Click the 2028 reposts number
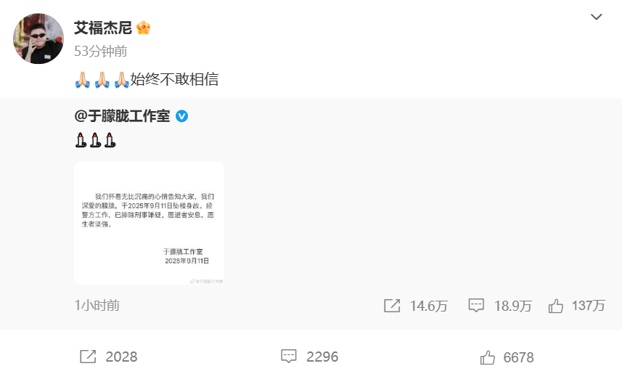The image size is (622, 374). click(x=121, y=357)
